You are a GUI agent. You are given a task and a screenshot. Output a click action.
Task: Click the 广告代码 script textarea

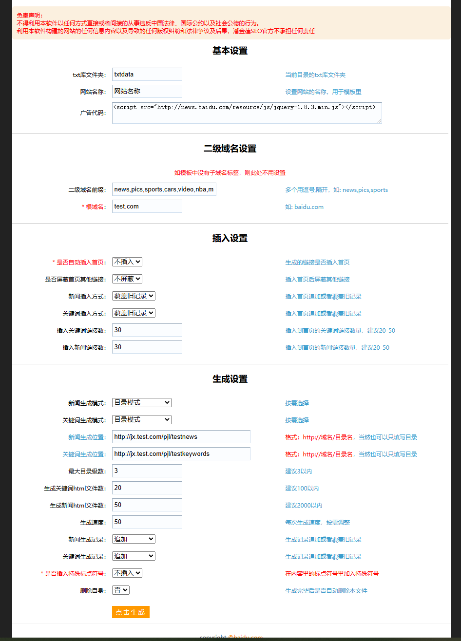(246, 113)
